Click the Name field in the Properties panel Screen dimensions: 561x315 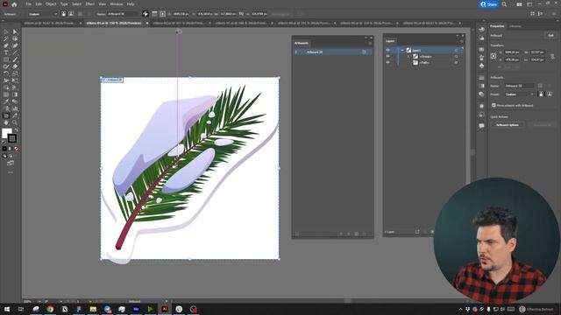tap(520, 86)
